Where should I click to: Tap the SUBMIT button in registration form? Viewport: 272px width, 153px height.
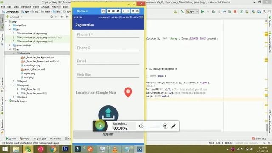pos(108,134)
